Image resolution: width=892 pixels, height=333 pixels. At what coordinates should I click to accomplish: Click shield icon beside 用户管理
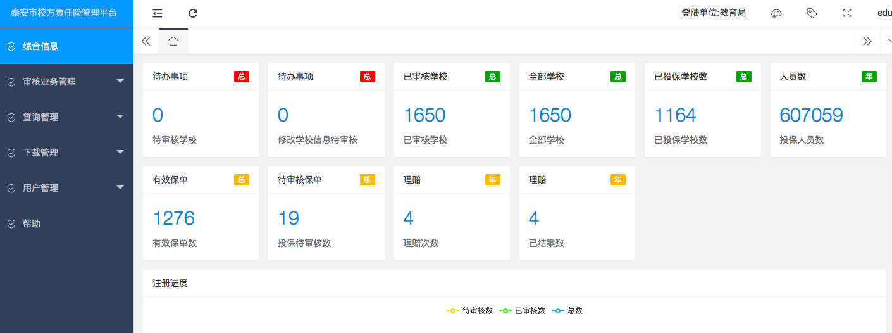[11, 188]
